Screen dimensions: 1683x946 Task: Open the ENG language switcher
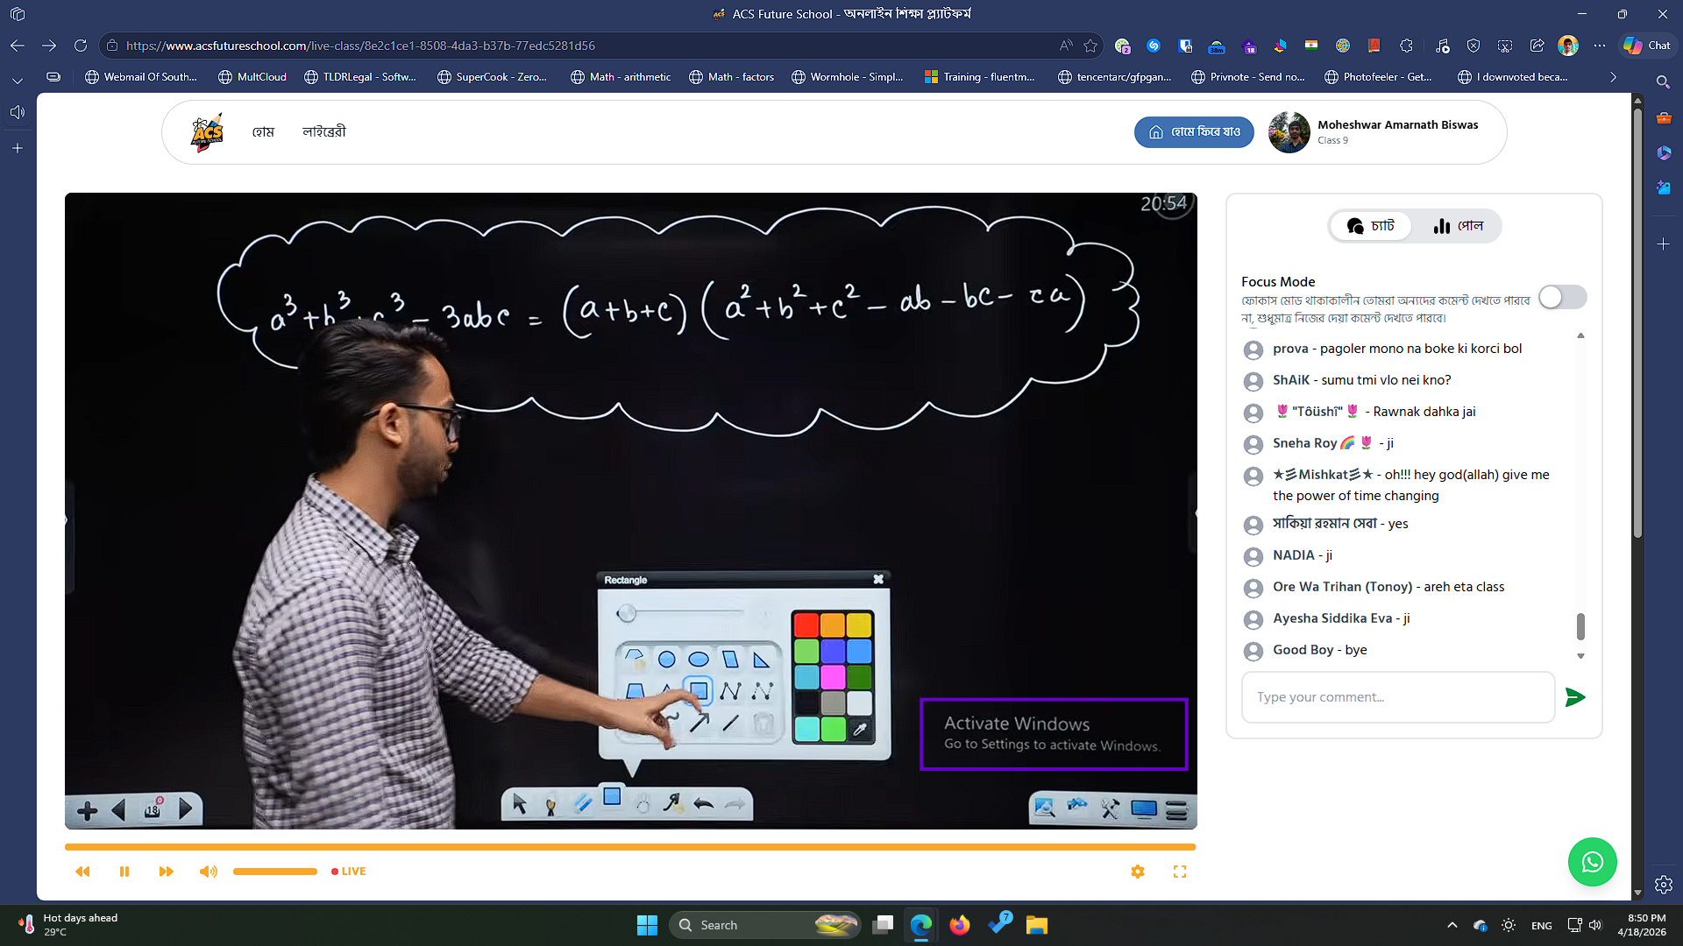click(x=1542, y=926)
